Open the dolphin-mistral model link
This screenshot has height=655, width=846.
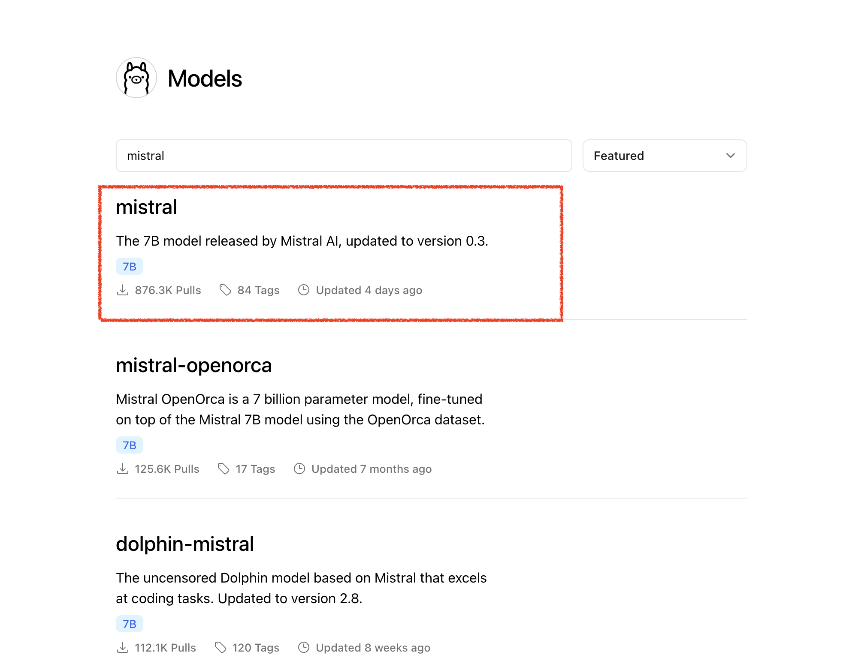click(185, 544)
